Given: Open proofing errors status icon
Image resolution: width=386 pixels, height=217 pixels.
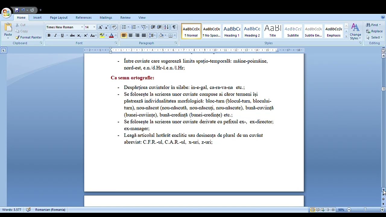Looking at the screenshot, I should pyautogui.click(x=28, y=210).
